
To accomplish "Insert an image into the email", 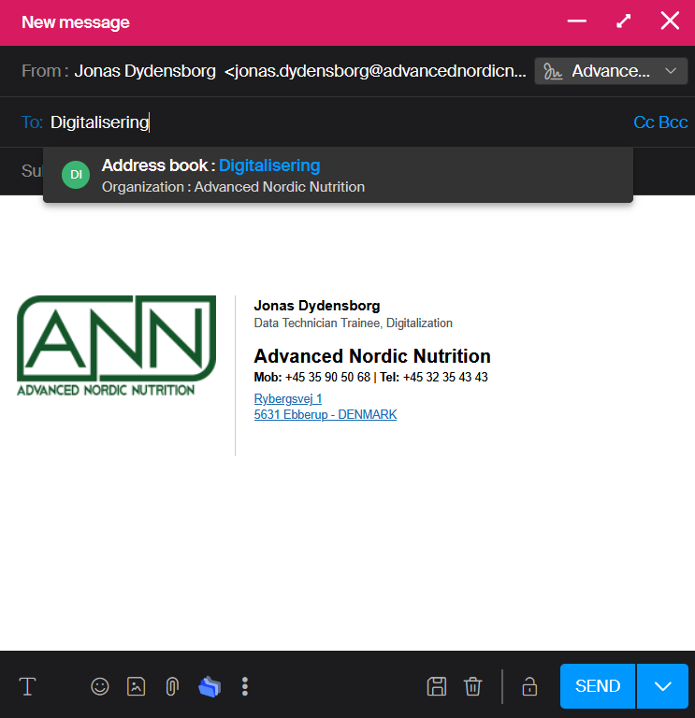I will [x=137, y=686].
